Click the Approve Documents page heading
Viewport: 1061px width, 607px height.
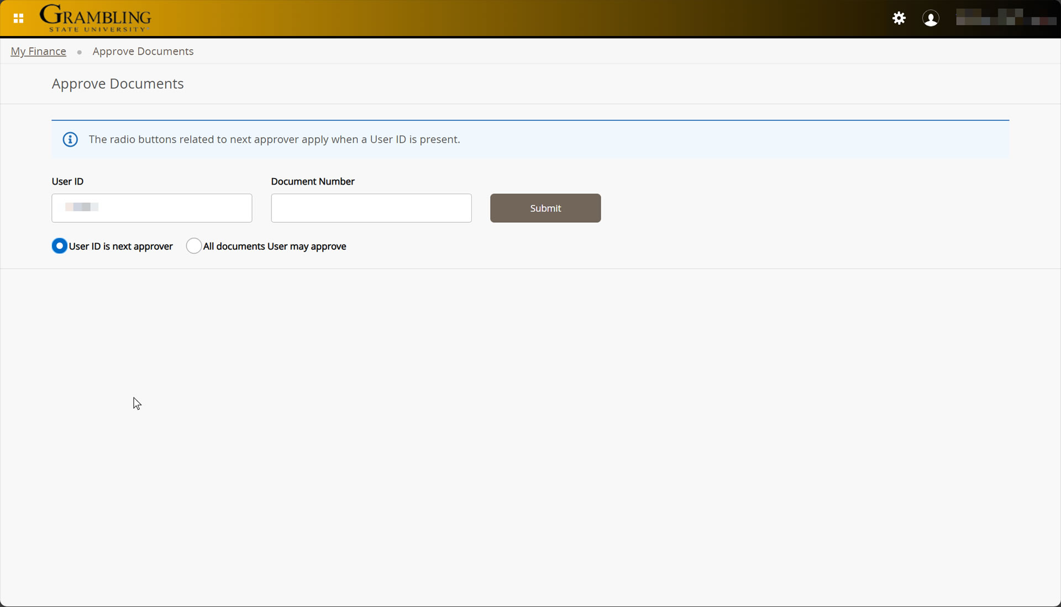point(117,84)
